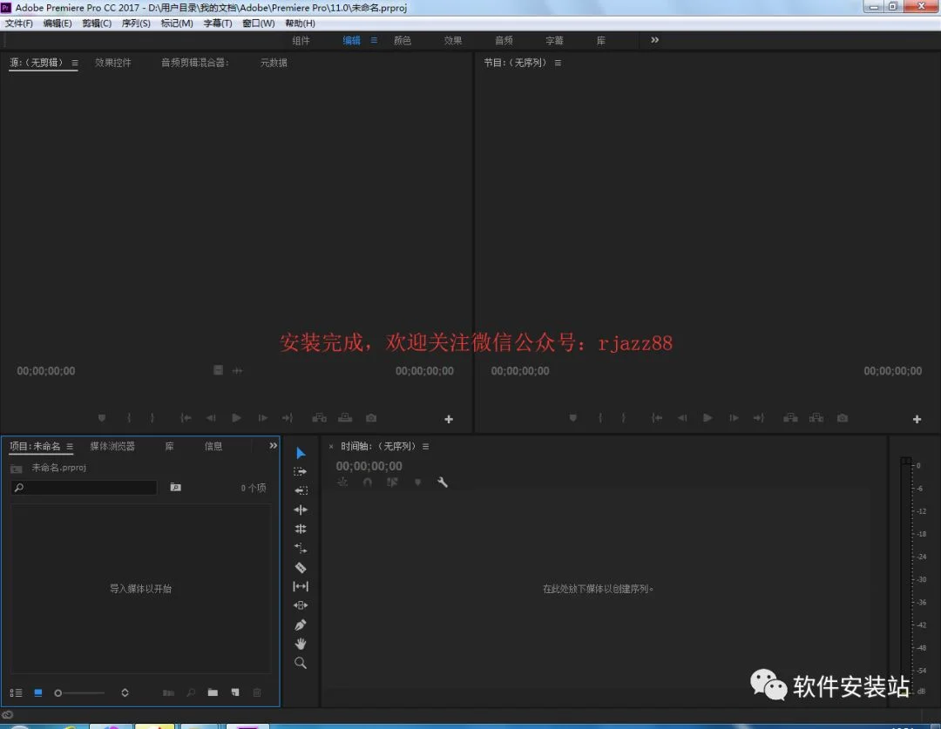Open Source monitor button editor plus

click(x=449, y=420)
